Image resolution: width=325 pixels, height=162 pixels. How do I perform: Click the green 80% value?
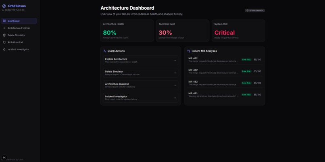pos(110,33)
